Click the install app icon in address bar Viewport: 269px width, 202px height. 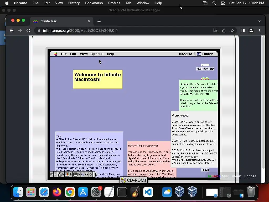215,31
